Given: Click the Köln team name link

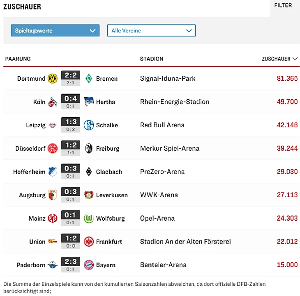Looking at the screenshot, I should (39, 102).
